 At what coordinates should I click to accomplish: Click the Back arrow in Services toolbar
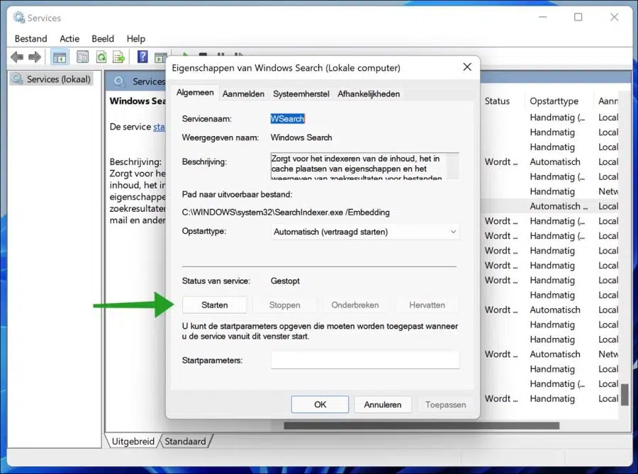pos(17,57)
